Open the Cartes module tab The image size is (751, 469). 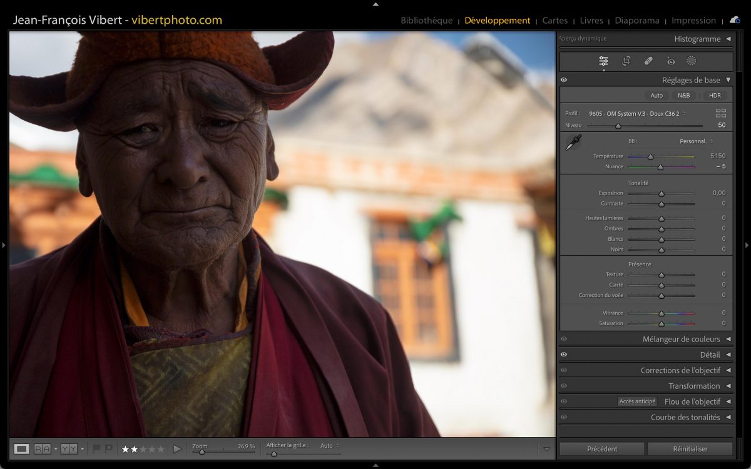click(554, 21)
